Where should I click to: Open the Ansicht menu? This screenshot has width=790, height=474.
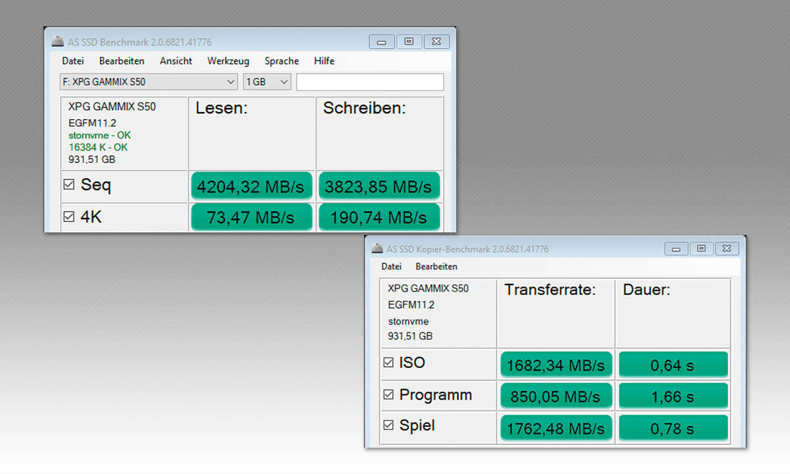[176, 61]
